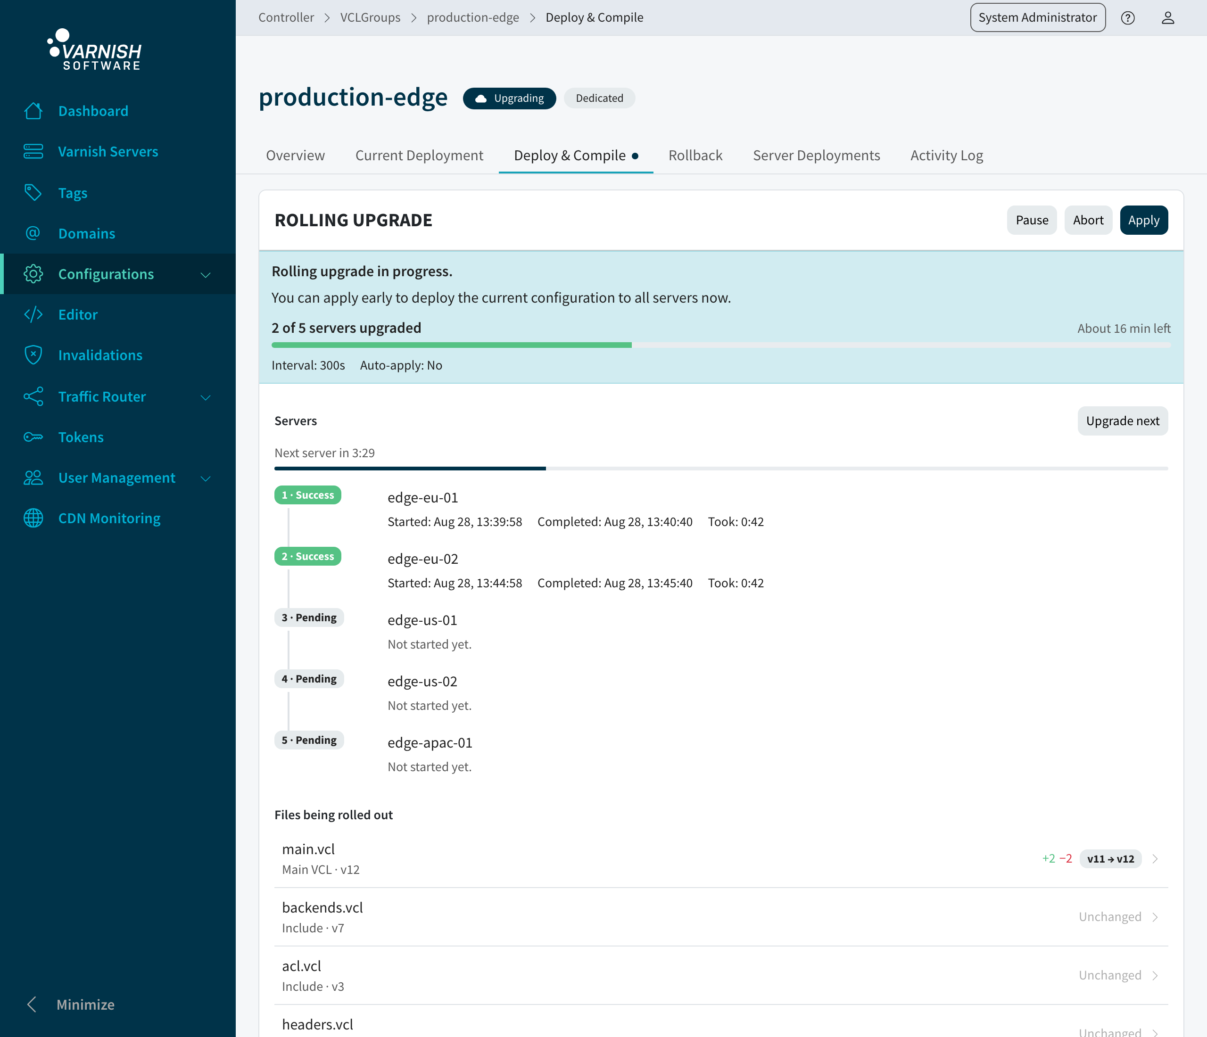This screenshot has height=1037, width=1207.
Task: Click the Dedicated badge
Action: 599,99
